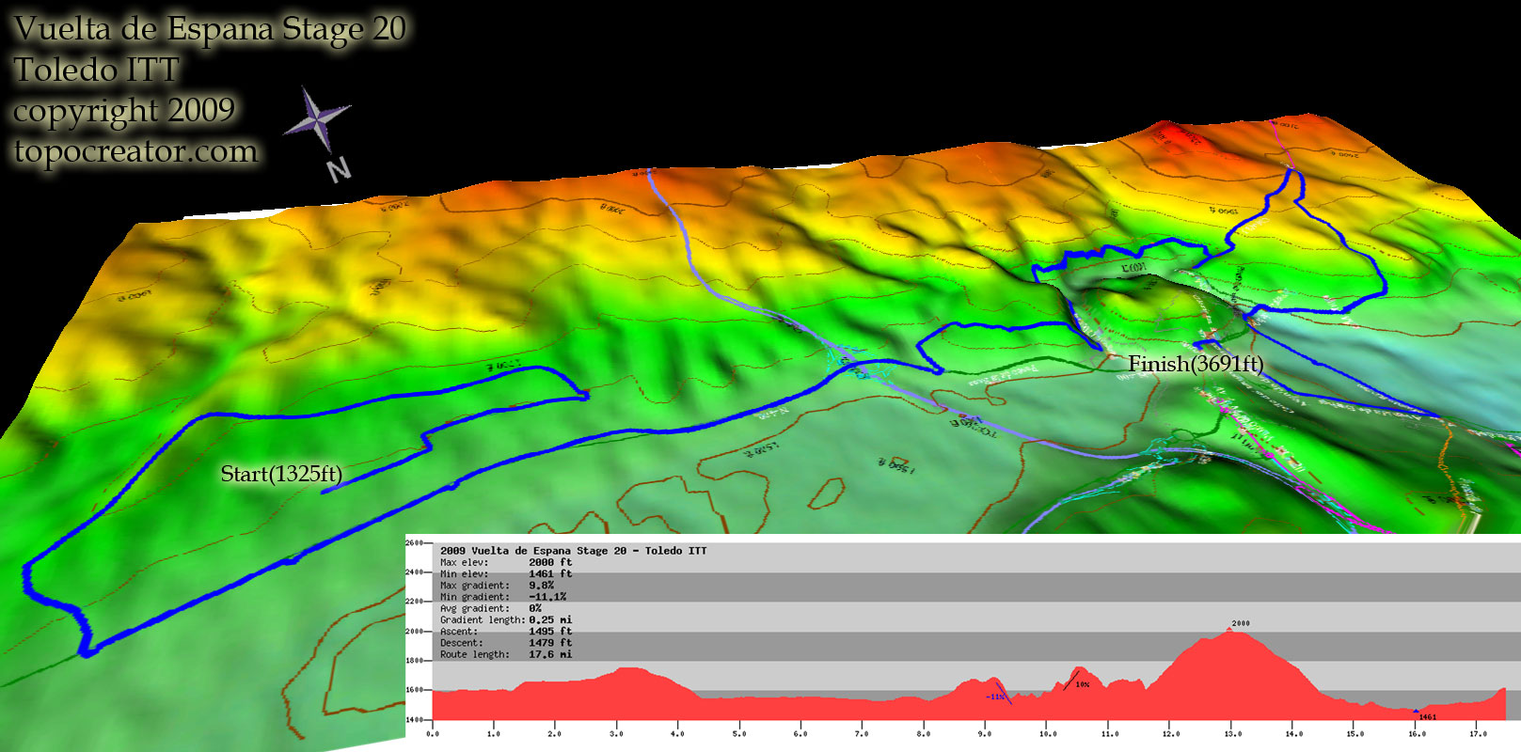Click the profile title "2009 Vuelta de Espana Stage 20 - Toledo ITT"
1521x752 pixels.
pyautogui.click(x=573, y=551)
